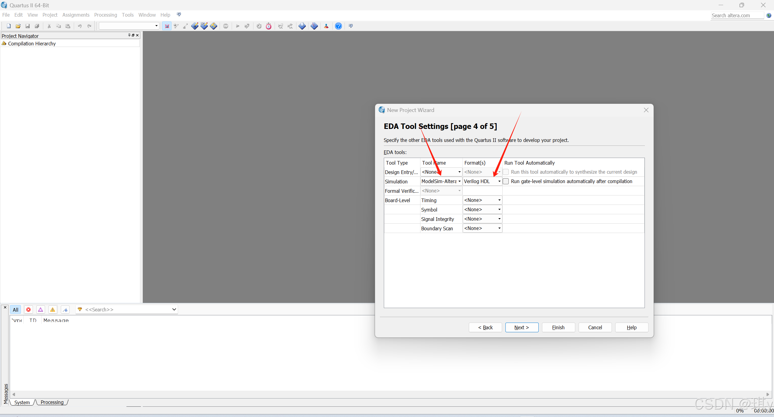Click the Finish button
This screenshot has height=417, width=774.
tap(558, 327)
